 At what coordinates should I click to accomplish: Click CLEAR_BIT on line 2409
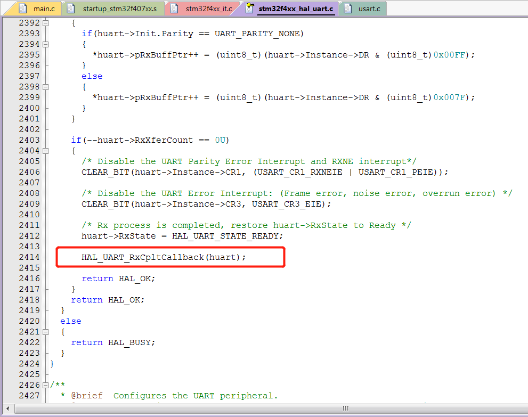105,205
